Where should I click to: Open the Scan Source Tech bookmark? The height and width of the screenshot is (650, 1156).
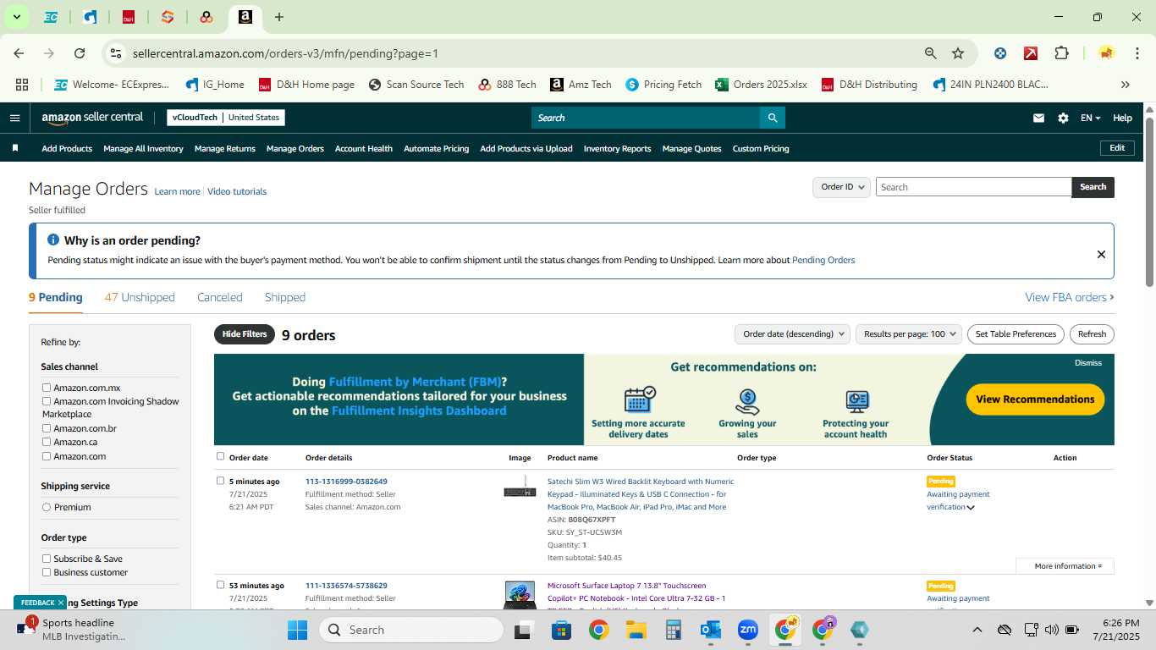416,85
